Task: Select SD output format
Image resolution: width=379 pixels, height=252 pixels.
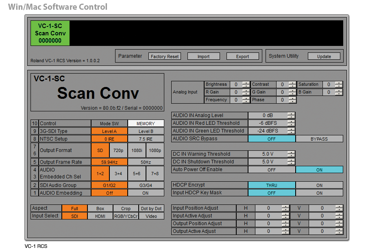Action: [100, 150]
